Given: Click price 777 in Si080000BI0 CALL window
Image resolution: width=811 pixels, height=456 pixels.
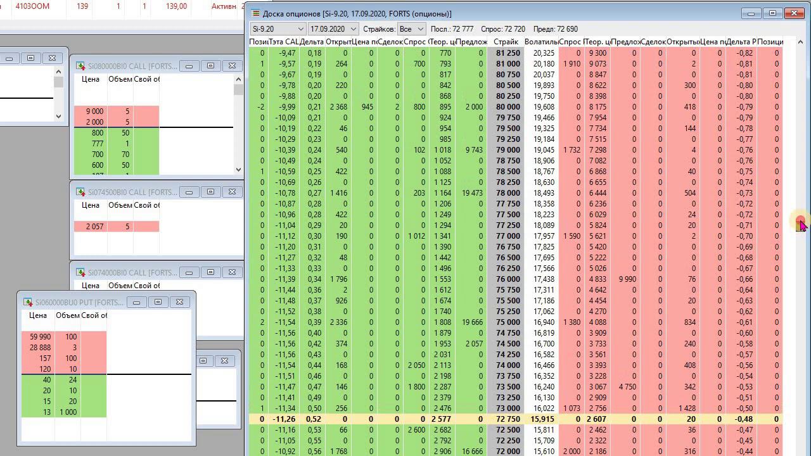Looking at the screenshot, I should [x=96, y=144].
